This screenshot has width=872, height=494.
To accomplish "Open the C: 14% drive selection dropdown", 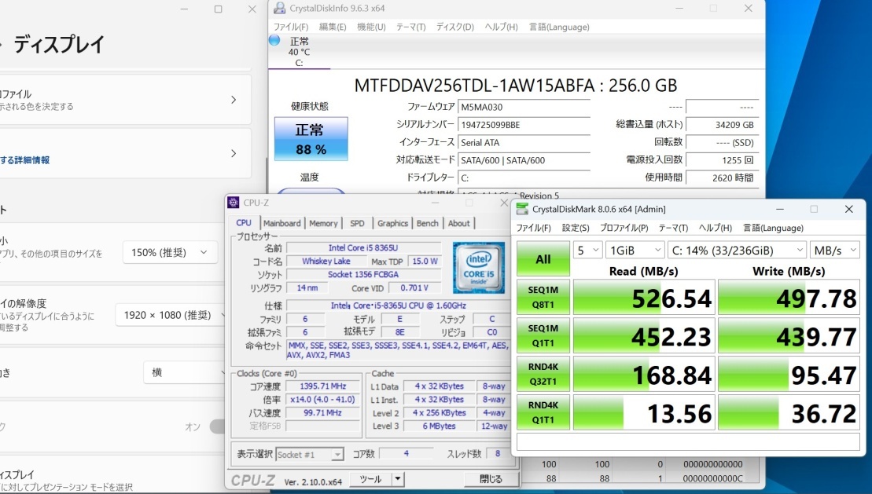I will click(x=737, y=250).
